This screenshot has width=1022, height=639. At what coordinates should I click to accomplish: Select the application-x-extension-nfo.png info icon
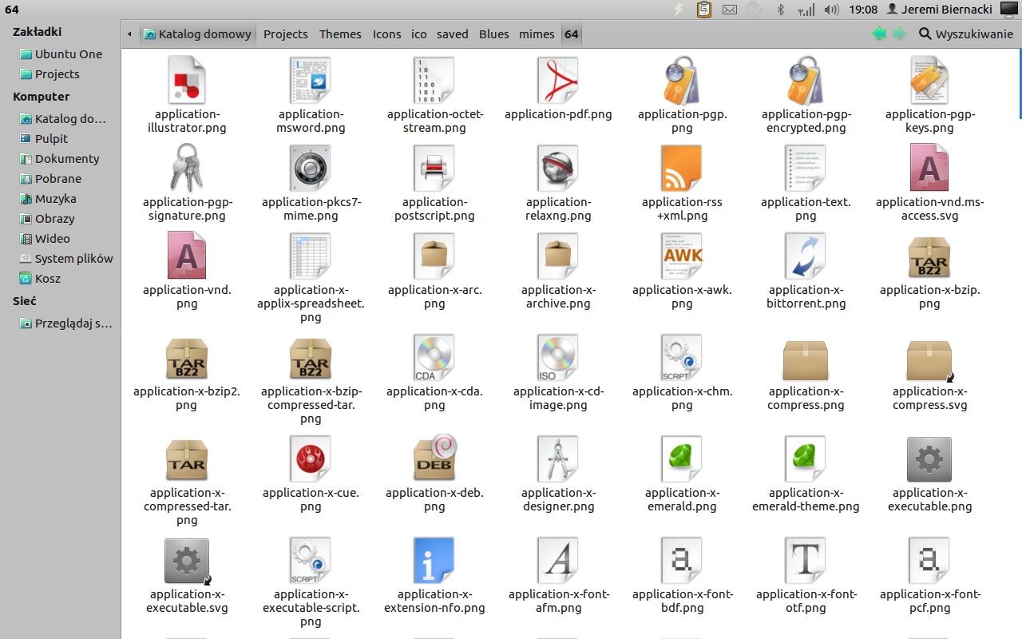[x=434, y=560]
